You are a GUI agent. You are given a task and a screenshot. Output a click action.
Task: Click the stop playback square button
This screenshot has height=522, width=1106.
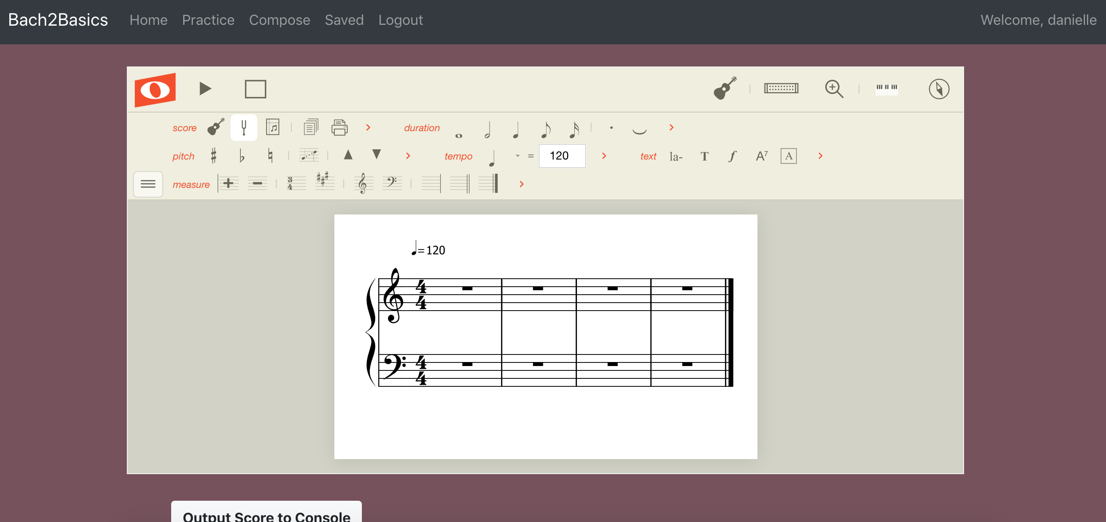(255, 89)
